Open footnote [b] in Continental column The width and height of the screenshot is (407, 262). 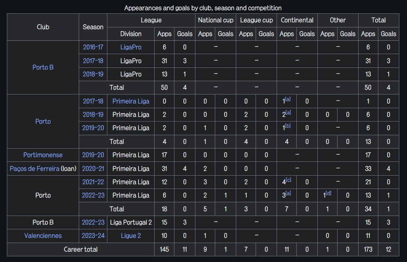(287, 126)
